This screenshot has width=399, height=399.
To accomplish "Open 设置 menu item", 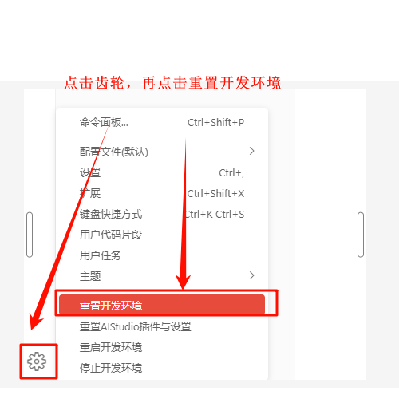I will [x=162, y=172].
